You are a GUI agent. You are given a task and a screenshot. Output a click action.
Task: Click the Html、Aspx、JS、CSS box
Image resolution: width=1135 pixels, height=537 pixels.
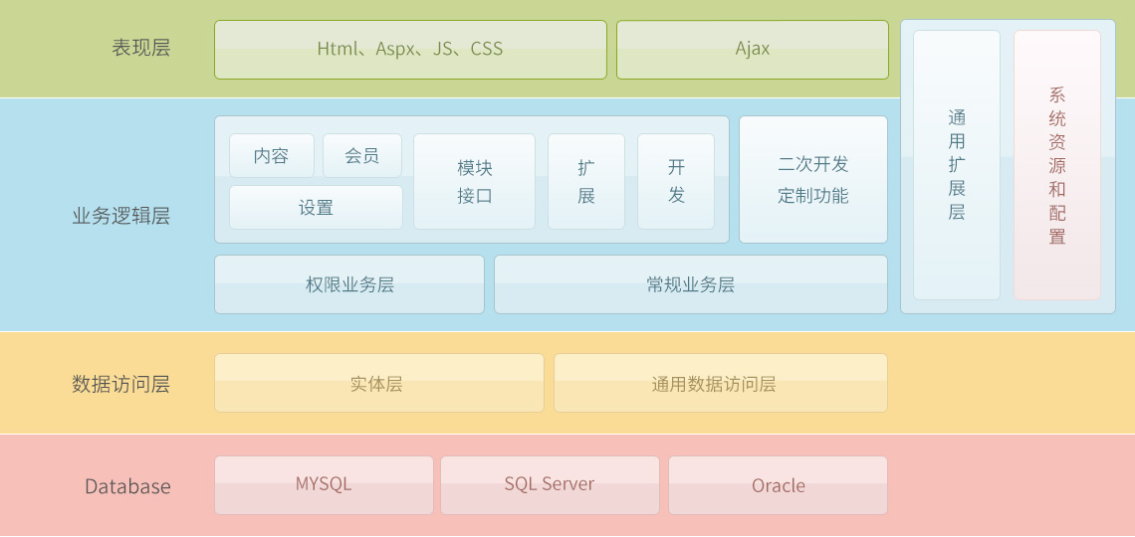(410, 50)
